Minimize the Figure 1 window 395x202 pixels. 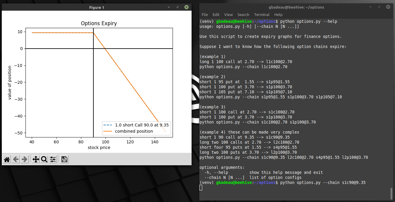point(169,7)
